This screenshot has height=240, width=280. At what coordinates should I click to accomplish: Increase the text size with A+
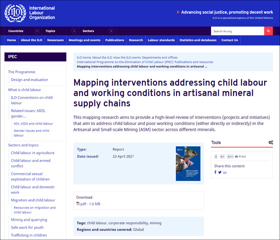click(x=222, y=157)
